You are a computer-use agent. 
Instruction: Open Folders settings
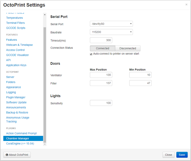click(x=11, y=82)
